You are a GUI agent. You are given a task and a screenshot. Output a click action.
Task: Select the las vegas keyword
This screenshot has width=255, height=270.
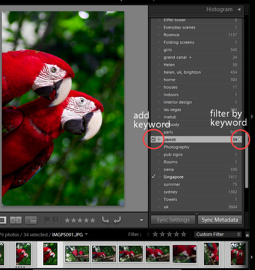pyautogui.click(x=172, y=110)
